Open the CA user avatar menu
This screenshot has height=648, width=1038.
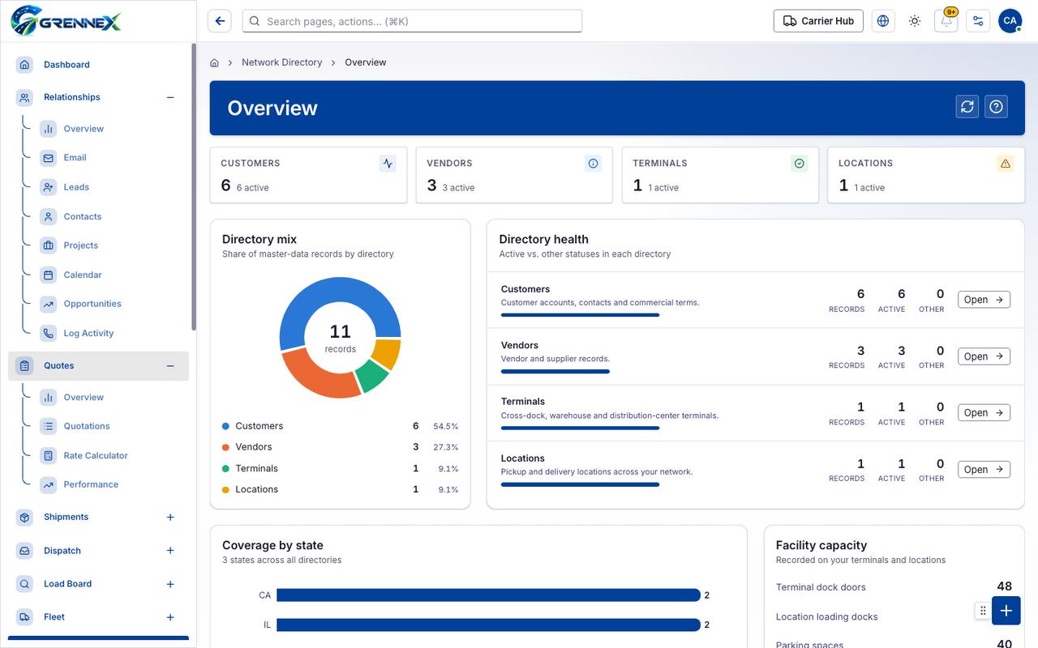(x=1010, y=21)
